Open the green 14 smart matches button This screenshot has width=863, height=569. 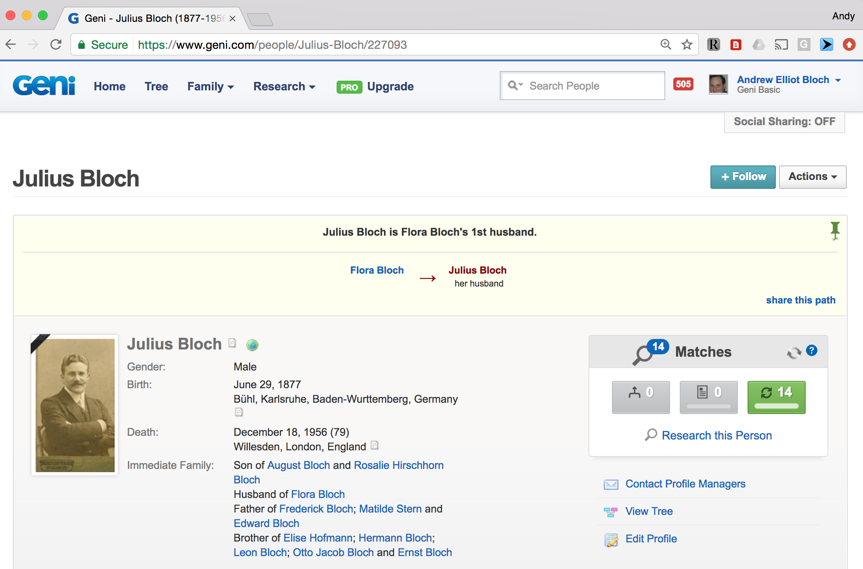pyautogui.click(x=776, y=397)
